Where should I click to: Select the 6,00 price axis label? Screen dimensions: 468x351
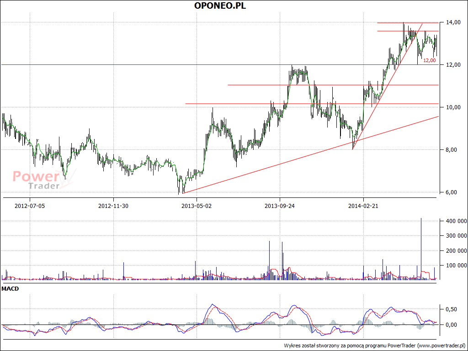point(451,192)
